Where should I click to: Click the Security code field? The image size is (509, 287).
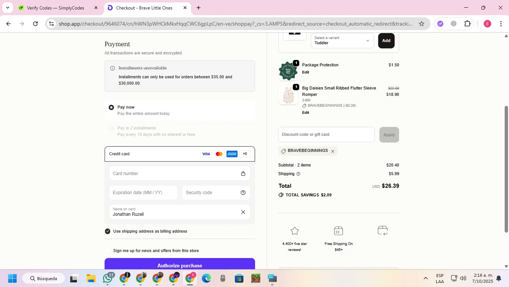coord(216,192)
